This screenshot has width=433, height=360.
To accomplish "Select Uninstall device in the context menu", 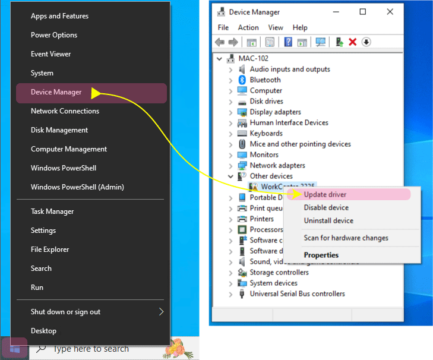I will pos(328,220).
